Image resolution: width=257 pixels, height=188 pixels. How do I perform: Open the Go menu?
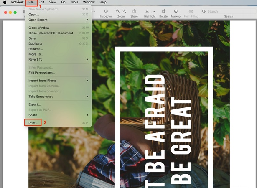click(x=63, y=2)
